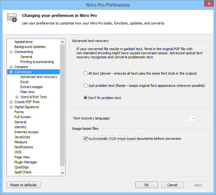Image resolution: width=216 pixels, height=195 pixels.
Task: Click the scroll up arrow in category list
Action: pos(62,42)
